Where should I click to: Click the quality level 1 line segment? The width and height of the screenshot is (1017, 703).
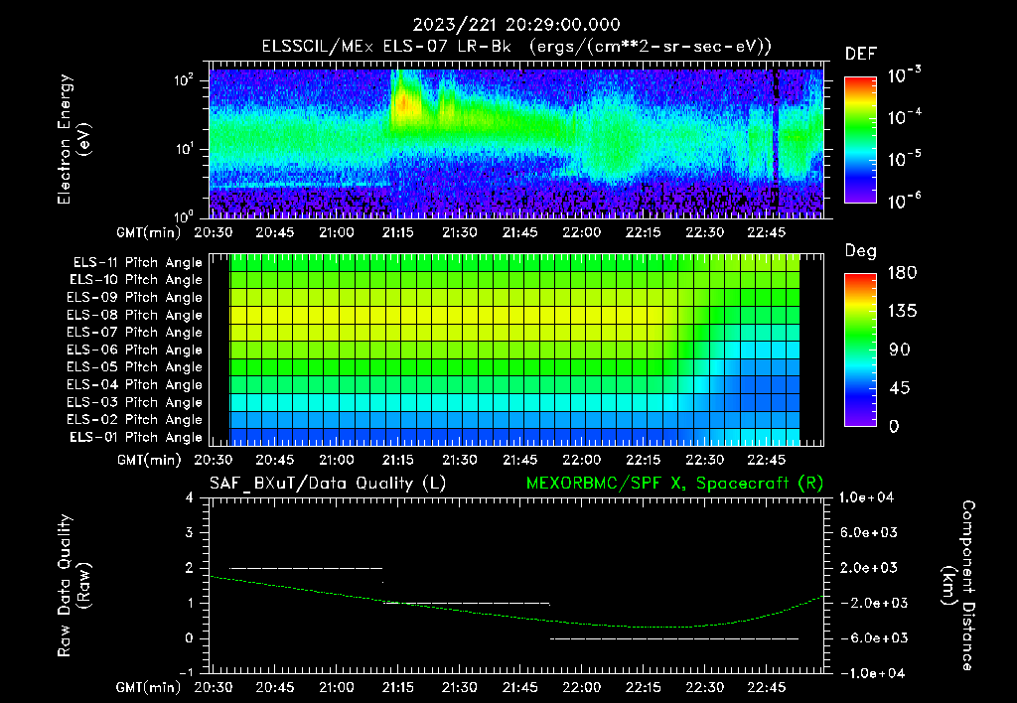point(467,603)
